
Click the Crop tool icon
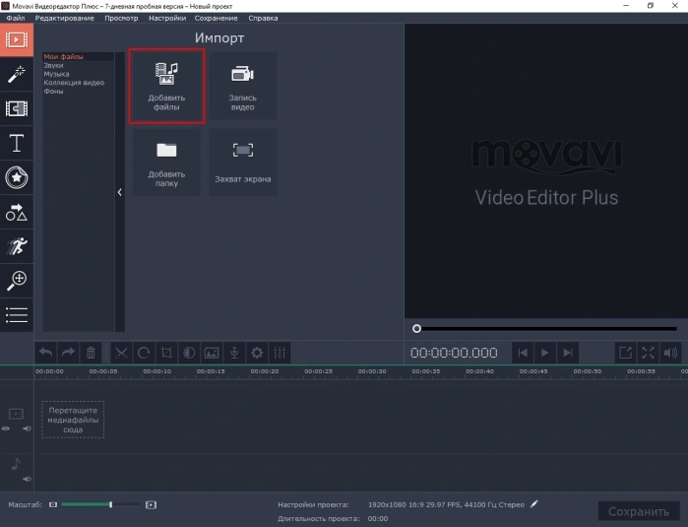coord(166,353)
